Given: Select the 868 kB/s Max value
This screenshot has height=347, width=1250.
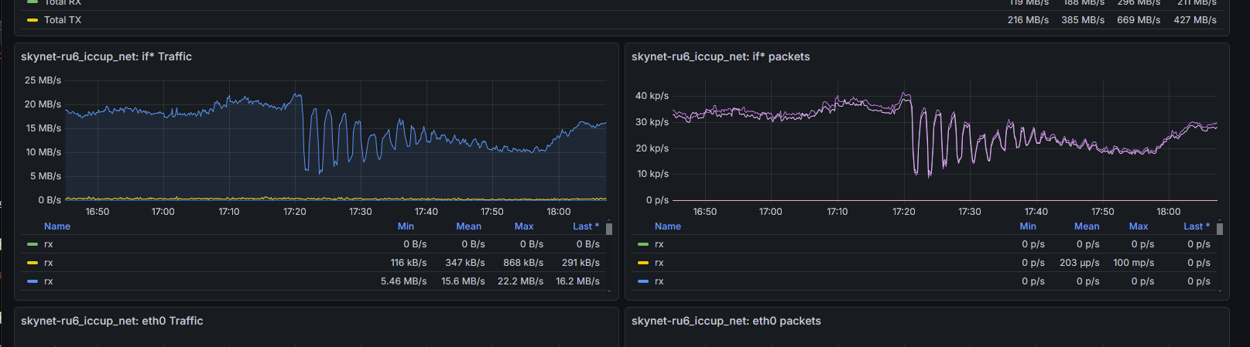Looking at the screenshot, I should [523, 263].
